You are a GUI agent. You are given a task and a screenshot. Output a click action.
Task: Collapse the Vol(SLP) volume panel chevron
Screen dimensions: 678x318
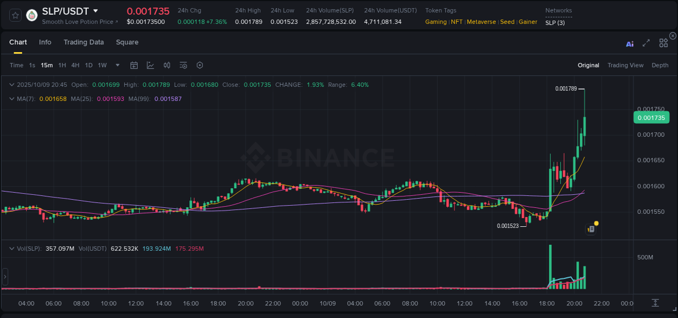point(11,248)
